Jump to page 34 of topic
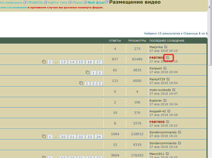 (98, 137)
